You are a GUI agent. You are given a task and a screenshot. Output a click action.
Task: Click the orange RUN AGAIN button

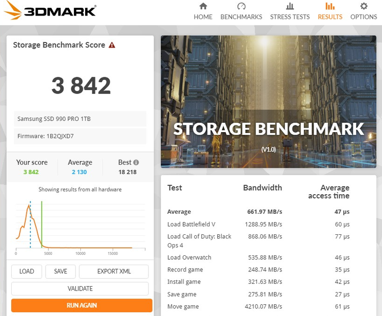pyautogui.click(x=82, y=305)
